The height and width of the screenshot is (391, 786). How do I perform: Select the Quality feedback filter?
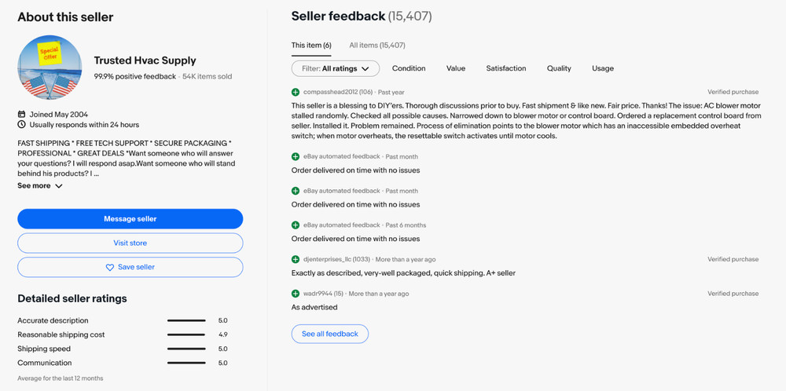(559, 68)
